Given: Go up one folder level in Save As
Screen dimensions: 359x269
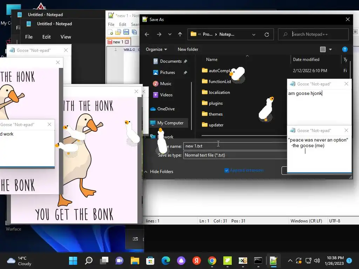Looking at the screenshot, I should [180, 34].
